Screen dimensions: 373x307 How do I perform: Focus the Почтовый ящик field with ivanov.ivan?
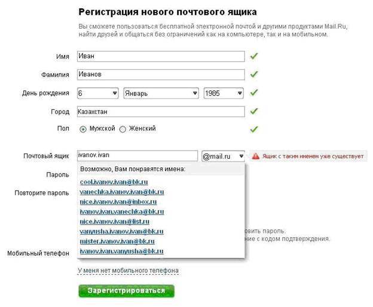click(x=137, y=156)
